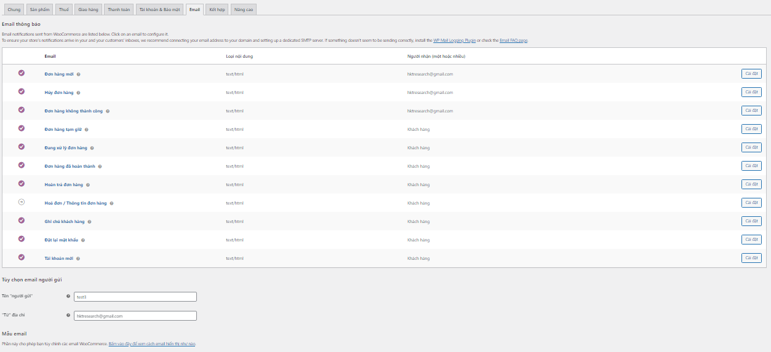Viewport: 771px width, 352px height.
Task: Click help icon beside Hủy đơn hàng
Action: pyautogui.click(x=78, y=93)
